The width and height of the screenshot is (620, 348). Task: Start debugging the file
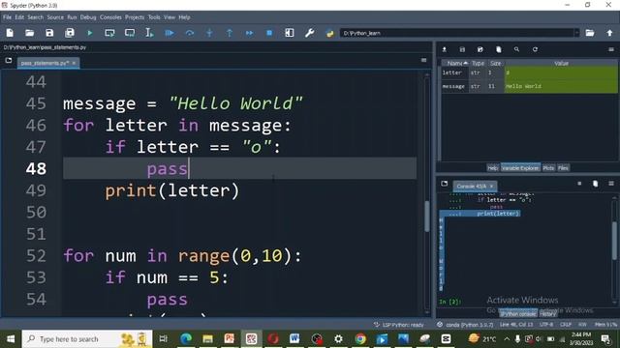[170, 33]
